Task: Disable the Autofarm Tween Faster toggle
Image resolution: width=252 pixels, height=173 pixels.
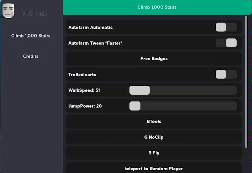Action: (226, 43)
